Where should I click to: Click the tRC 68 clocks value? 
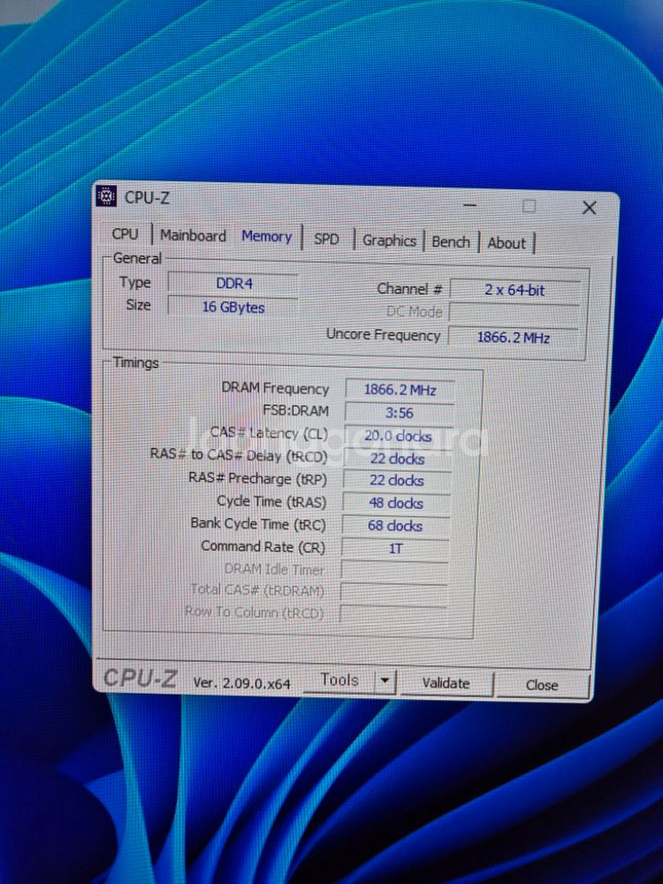coord(395,526)
